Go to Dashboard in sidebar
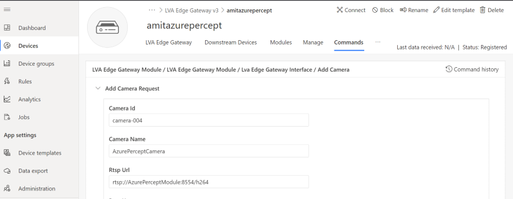Screen dimensions: 513x199 pos(32,28)
